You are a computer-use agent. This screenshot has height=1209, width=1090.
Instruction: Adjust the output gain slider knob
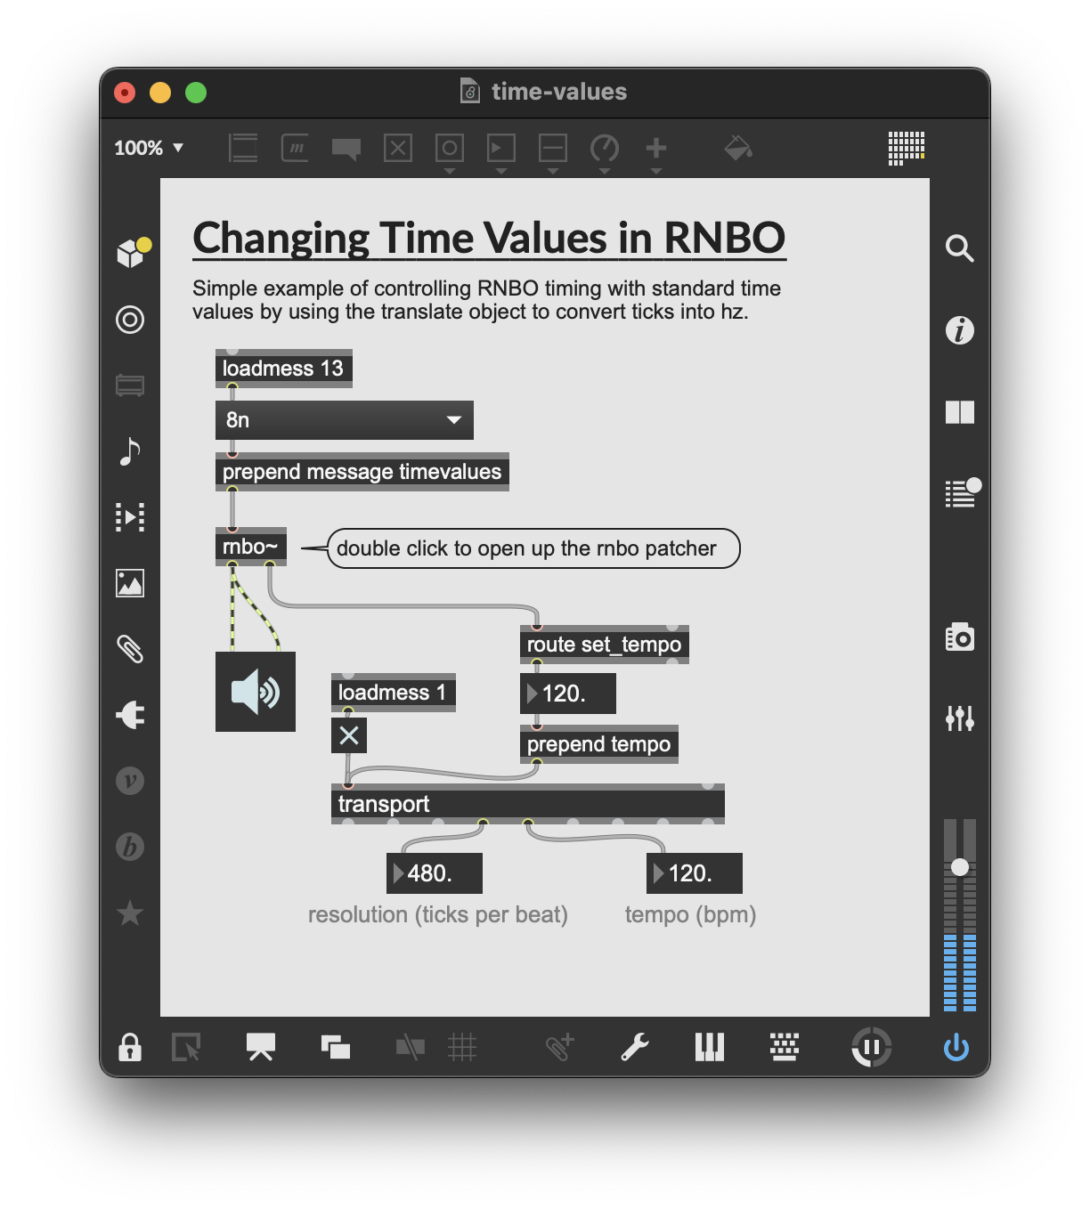(960, 867)
